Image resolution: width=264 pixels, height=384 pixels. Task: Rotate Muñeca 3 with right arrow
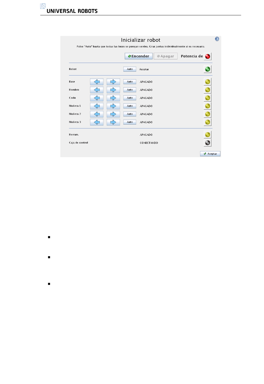tap(113, 122)
